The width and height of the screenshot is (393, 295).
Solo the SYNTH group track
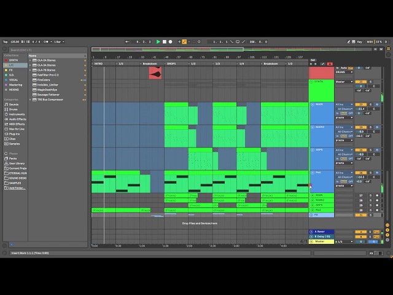[371, 82]
